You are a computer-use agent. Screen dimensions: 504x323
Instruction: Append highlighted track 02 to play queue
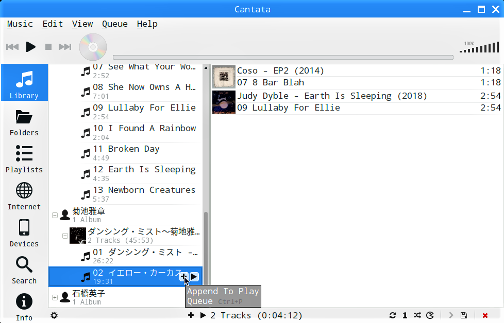183,277
